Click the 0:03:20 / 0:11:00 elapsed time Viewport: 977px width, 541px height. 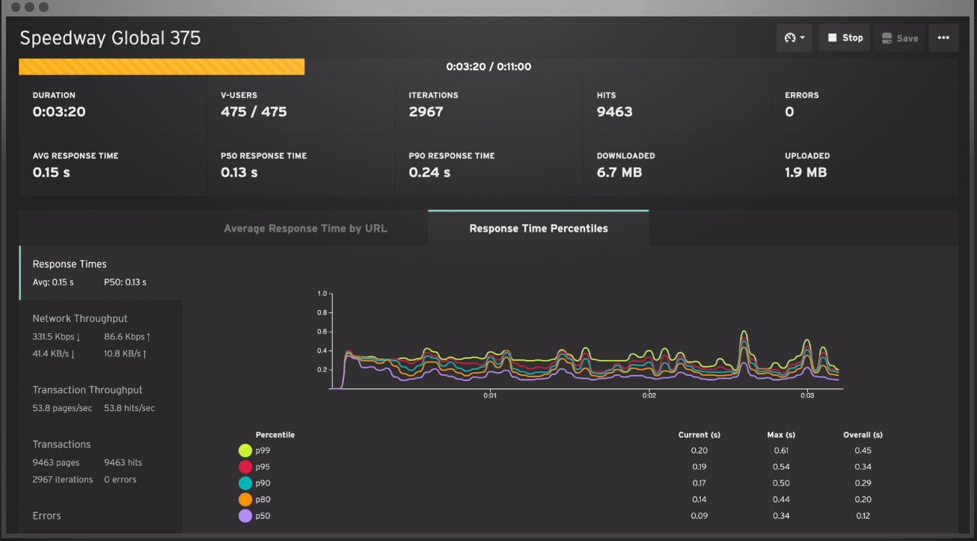[488, 67]
